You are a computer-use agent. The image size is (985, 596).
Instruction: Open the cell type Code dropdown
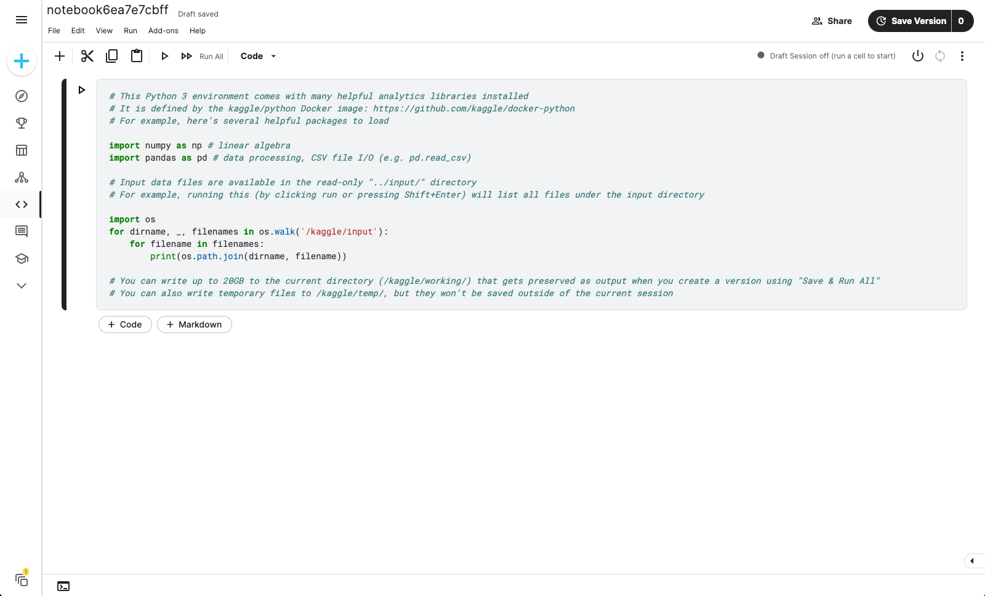[257, 56]
